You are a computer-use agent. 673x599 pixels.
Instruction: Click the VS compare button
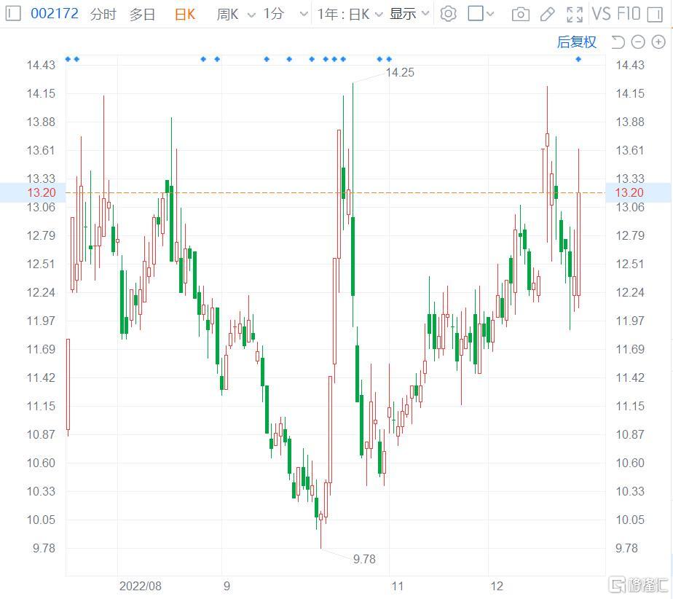[x=601, y=14]
